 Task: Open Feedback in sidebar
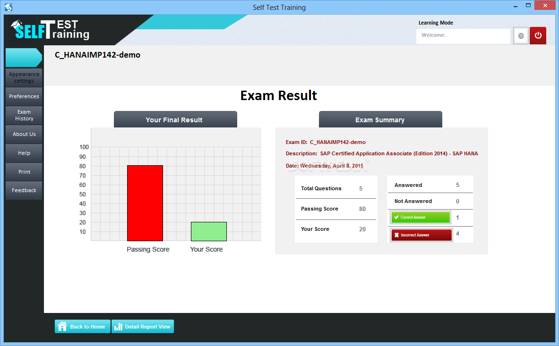pyautogui.click(x=24, y=190)
